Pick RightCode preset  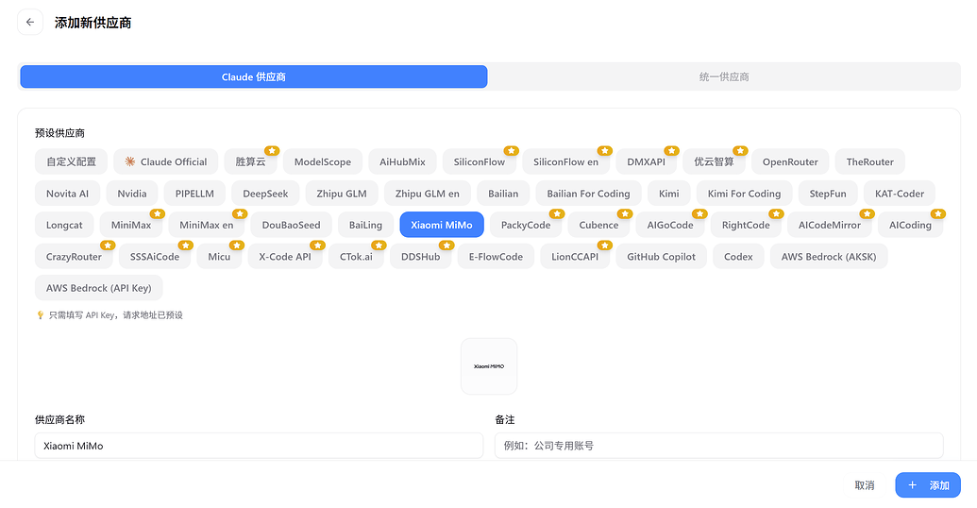coord(746,225)
